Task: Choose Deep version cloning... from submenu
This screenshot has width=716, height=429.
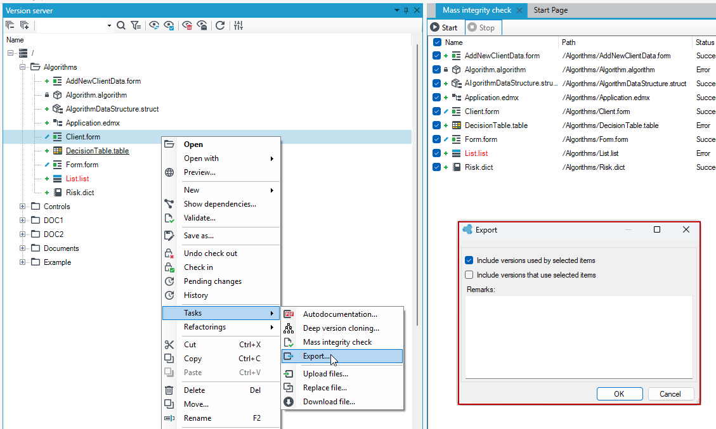Action: 342,328
